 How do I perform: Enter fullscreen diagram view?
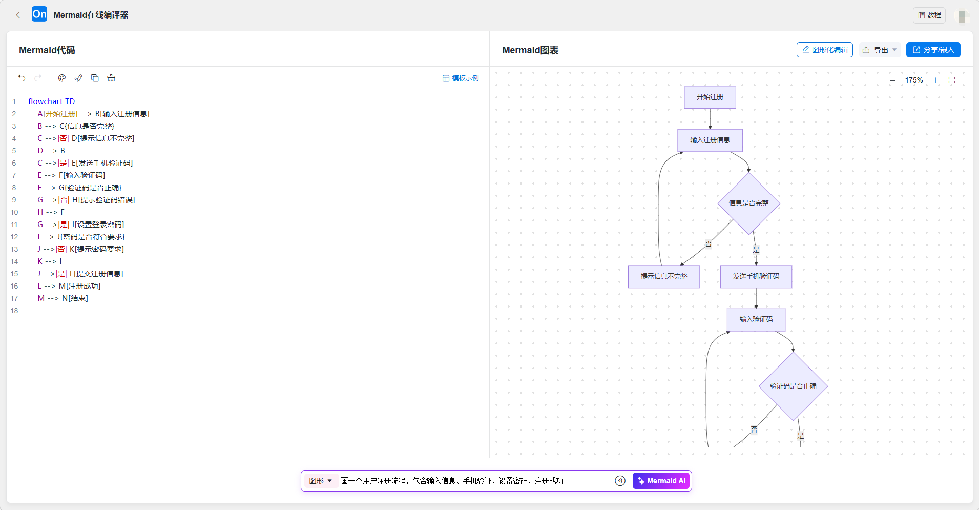click(x=952, y=80)
